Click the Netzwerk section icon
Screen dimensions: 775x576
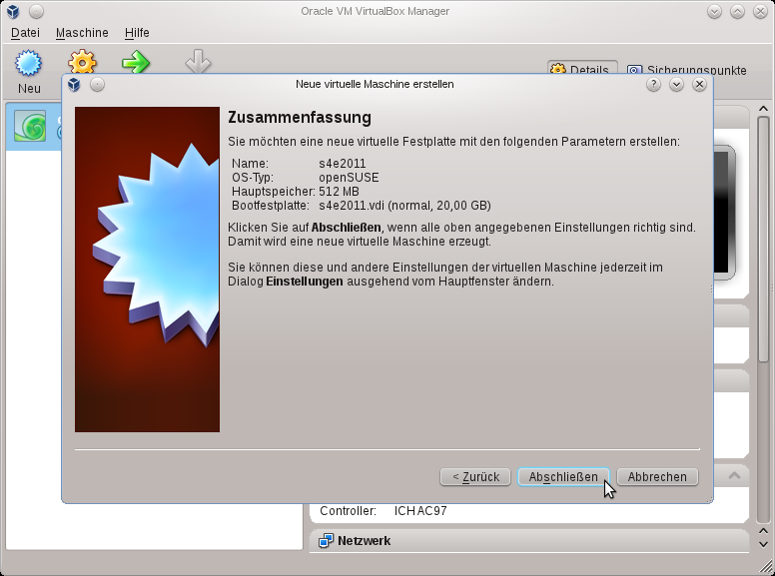coord(326,541)
